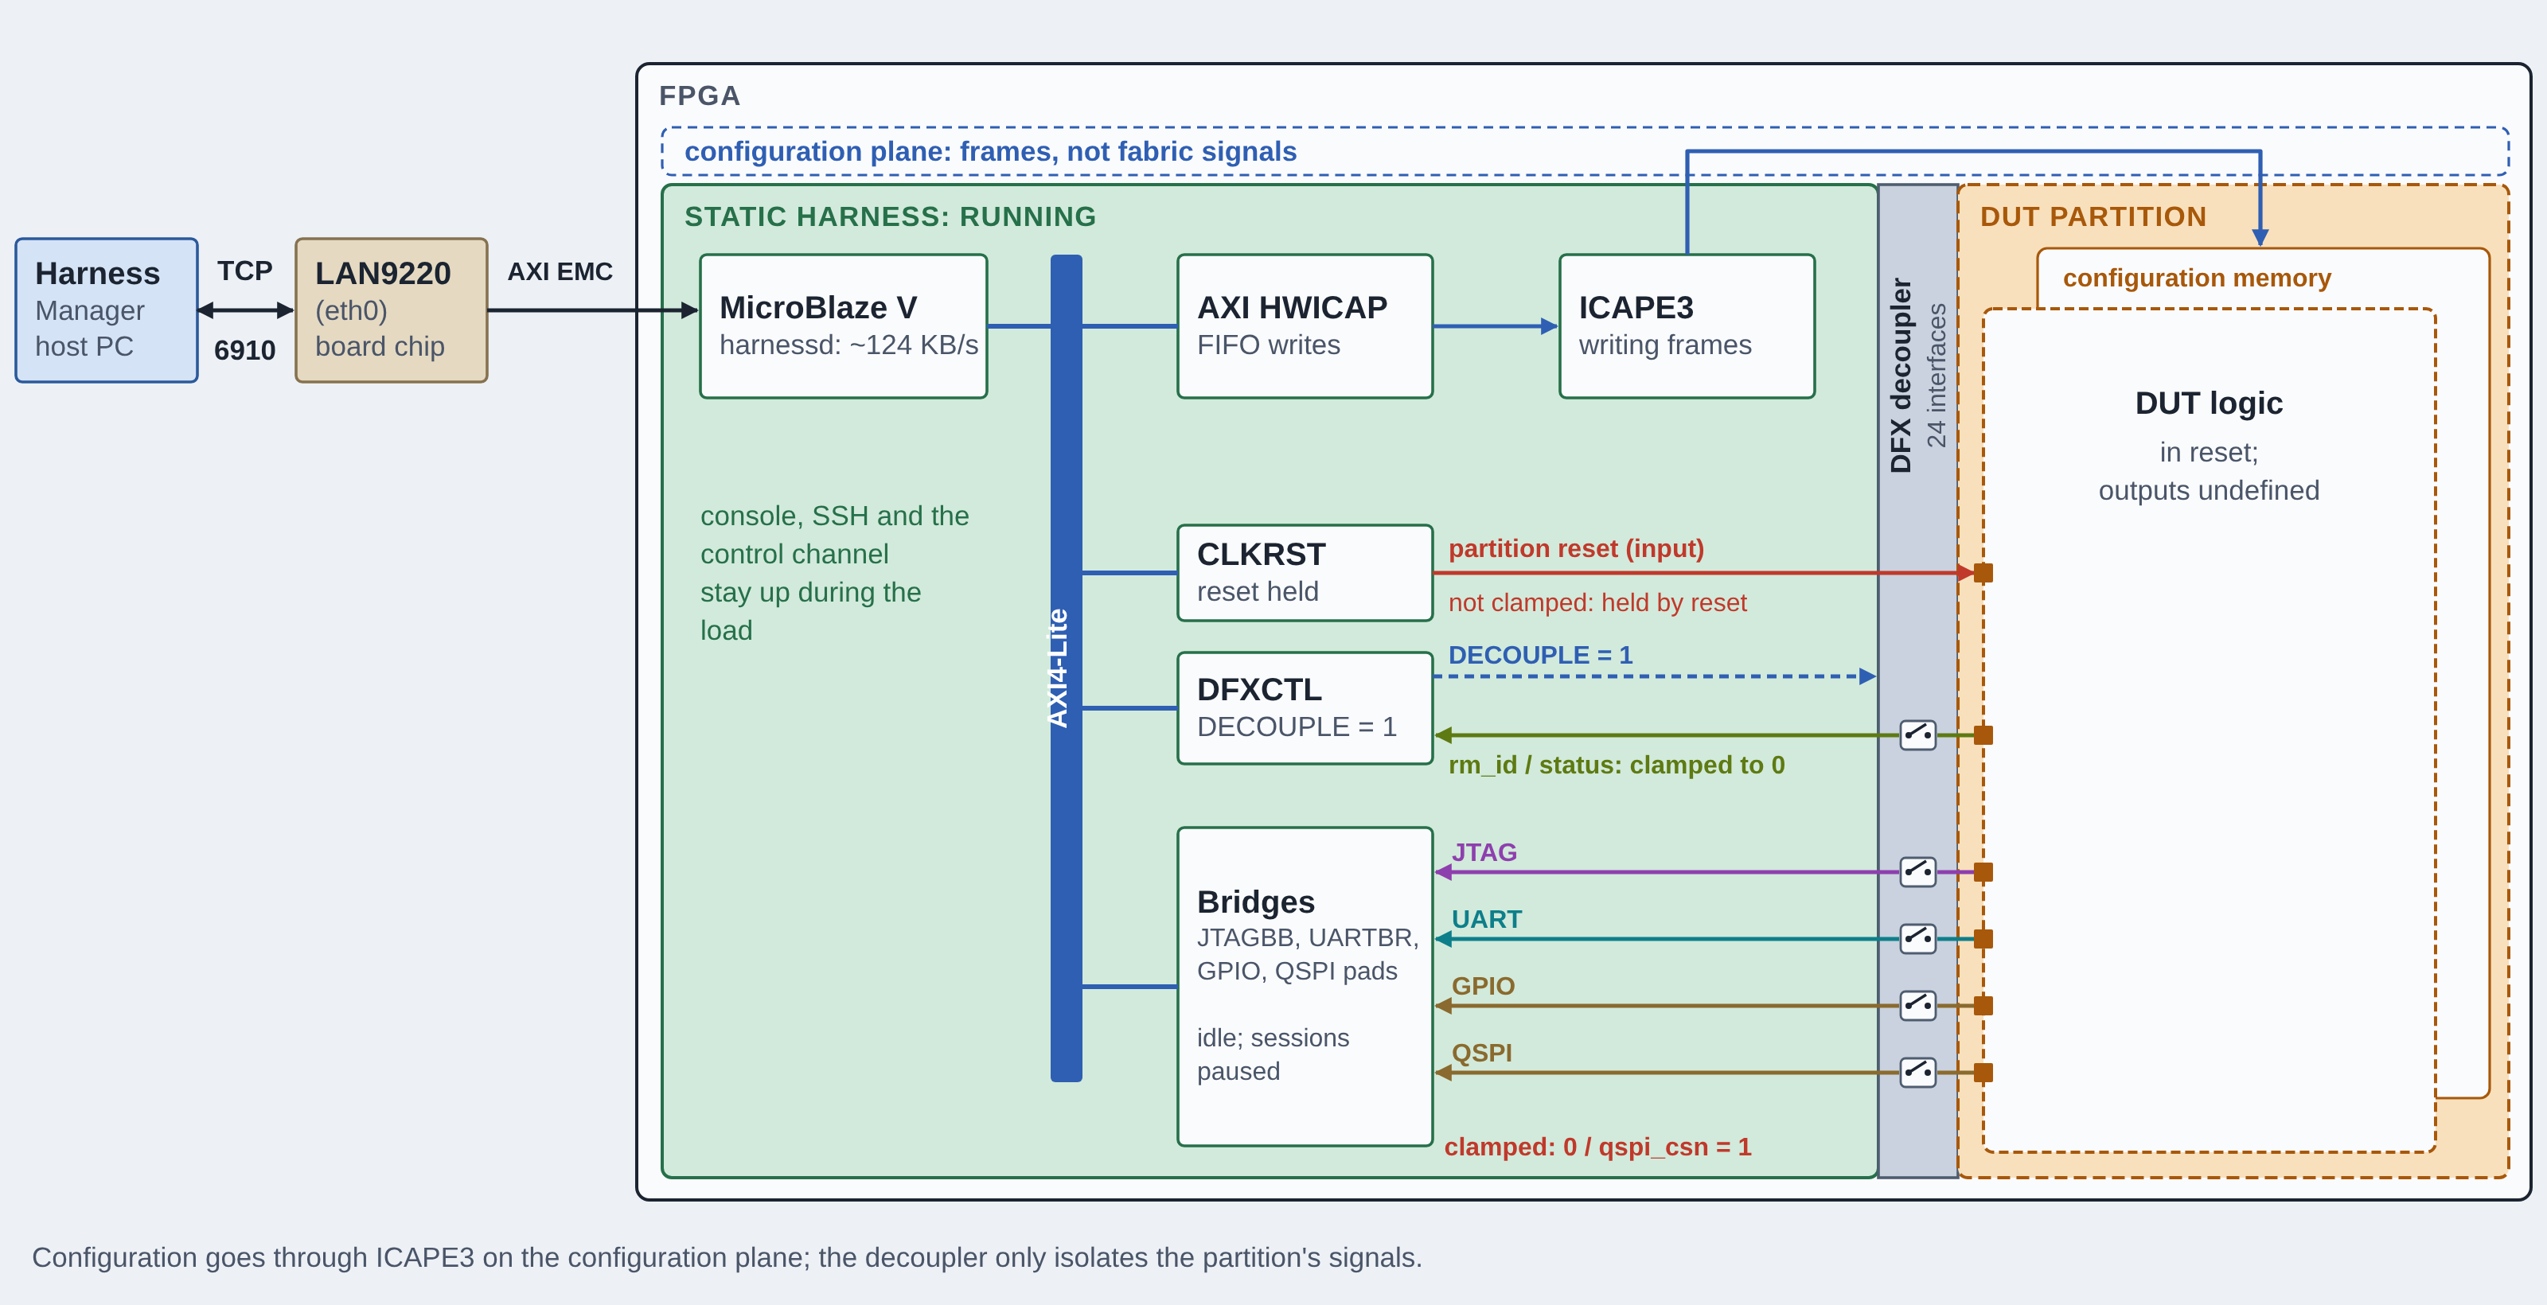2547x1305 pixels.
Task: Click the QSPI signal label
Action: [x=1481, y=1053]
